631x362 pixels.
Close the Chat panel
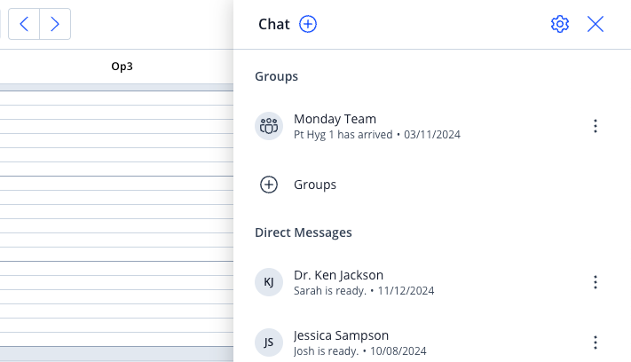click(596, 24)
